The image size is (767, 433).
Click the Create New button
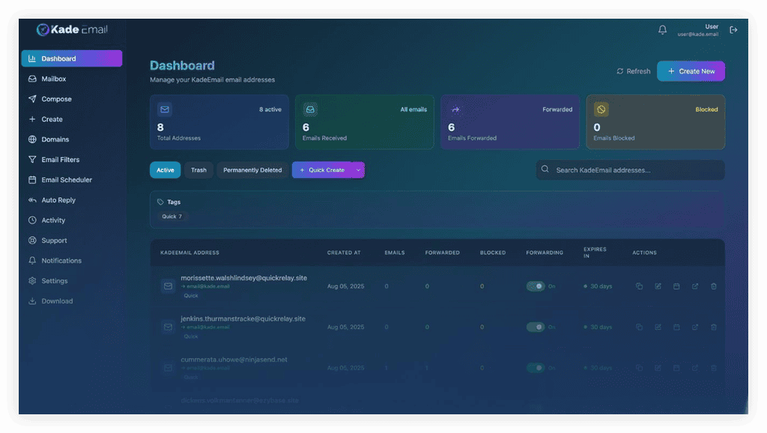click(691, 71)
